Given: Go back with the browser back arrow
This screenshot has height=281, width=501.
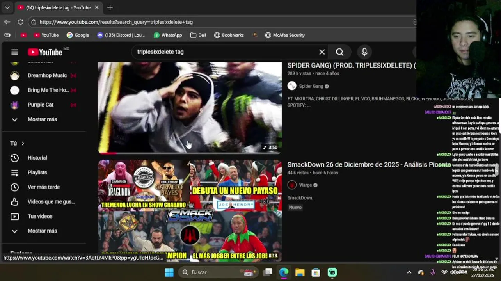Looking at the screenshot, I should [x=7, y=22].
